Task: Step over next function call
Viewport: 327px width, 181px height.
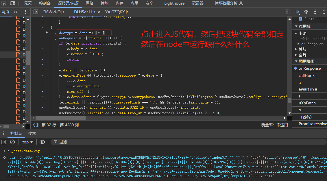Action: point(306,12)
